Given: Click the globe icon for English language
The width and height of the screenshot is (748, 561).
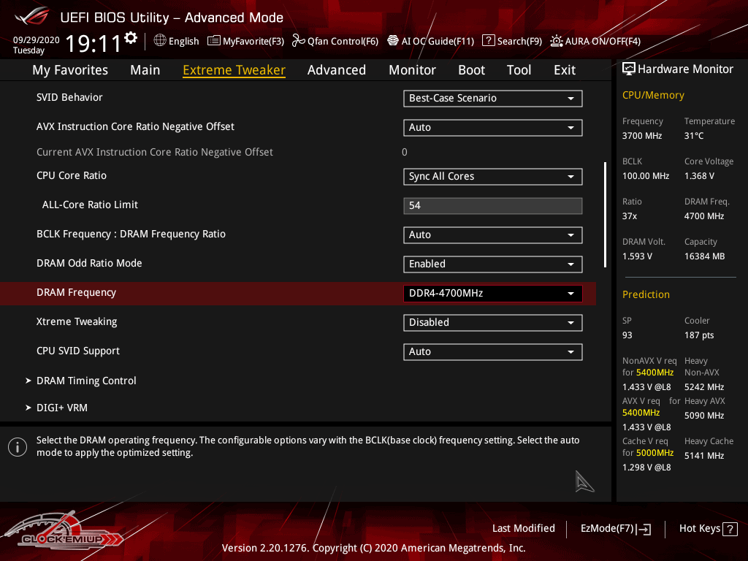Looking at the screenshot, I should (x=160, y=41).
